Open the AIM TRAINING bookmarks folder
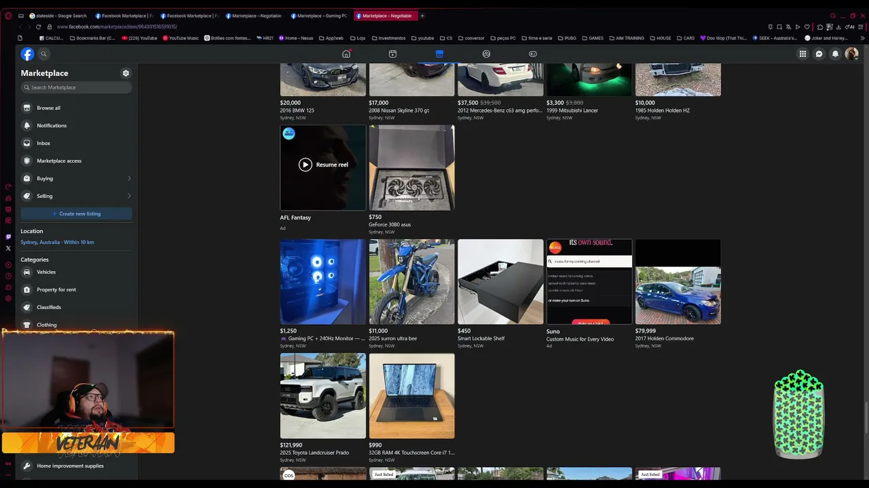This screenshot has height=488, width=869. pyautogui.click(x=627, y=38)
